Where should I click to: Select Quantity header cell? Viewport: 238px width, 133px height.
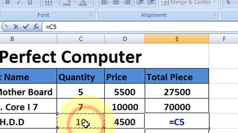click(81, 76)
